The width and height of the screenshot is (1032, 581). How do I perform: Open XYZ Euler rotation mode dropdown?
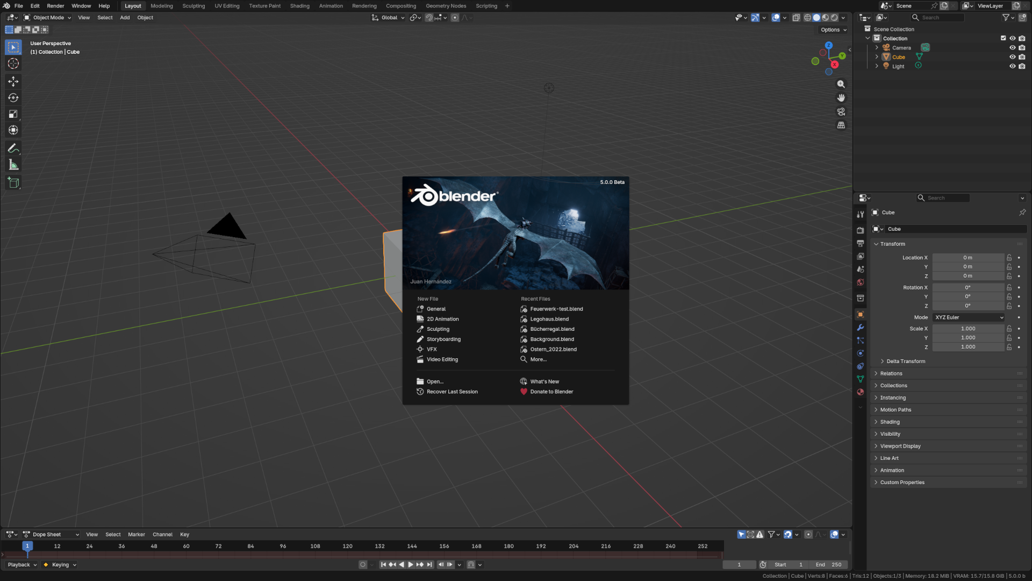point(969,317)
